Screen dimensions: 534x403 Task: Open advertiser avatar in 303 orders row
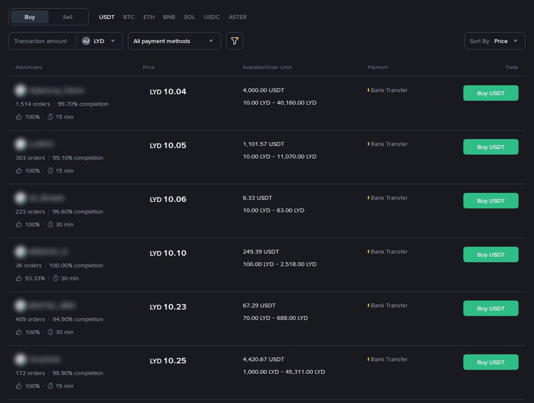(20, 144)
